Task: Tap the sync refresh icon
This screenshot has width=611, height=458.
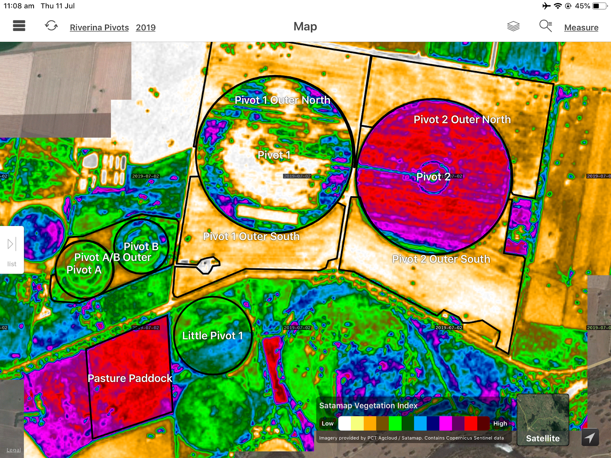Action: coord(51,26)
